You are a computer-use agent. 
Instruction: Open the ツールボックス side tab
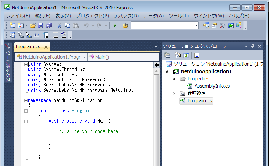point(8,63)
